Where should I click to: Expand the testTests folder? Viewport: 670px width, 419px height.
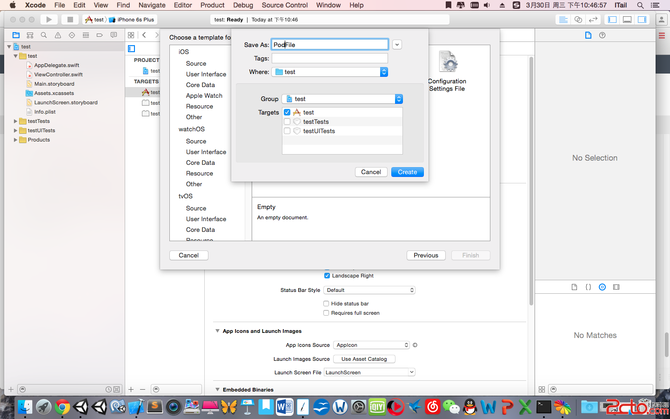click(15, 121)
